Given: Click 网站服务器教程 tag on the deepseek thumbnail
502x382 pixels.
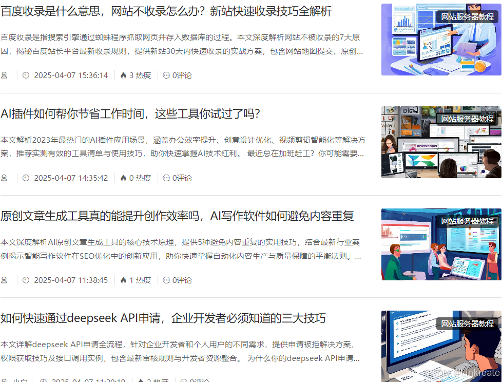Looking at the screenshot, I should (x=468, y=323).
